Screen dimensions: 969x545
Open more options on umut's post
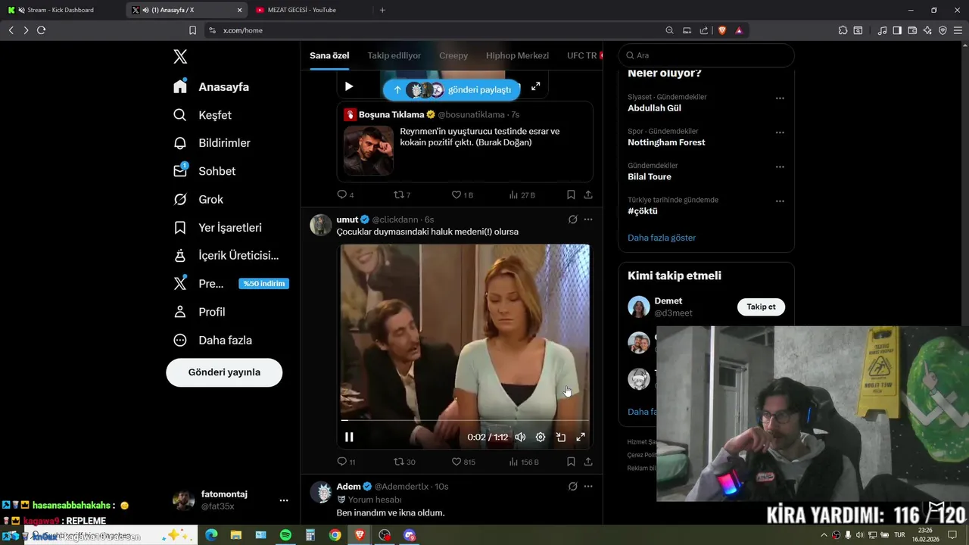[588, 220]
